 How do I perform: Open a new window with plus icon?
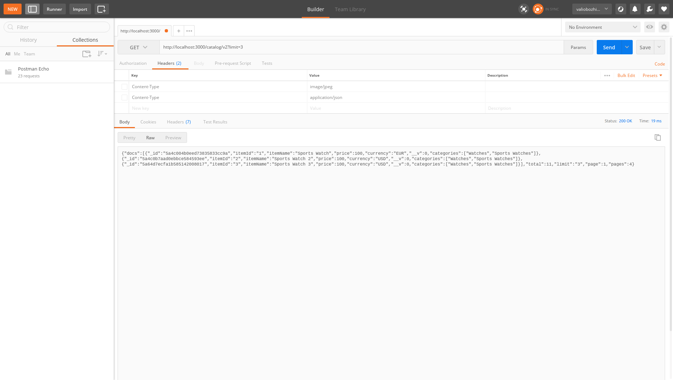pyautogui.click(x=102, y=9)
